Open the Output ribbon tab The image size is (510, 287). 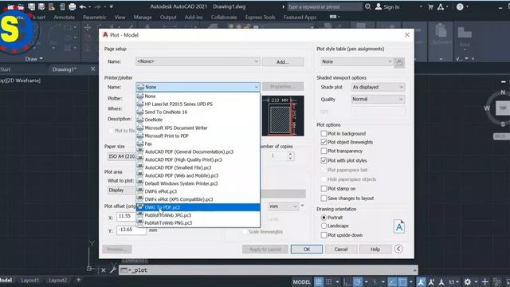pos(168,18)
